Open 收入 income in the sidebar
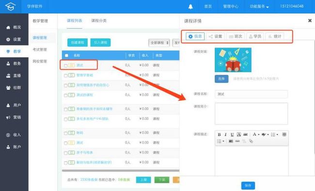 pyautogui.click(x=14, y=135)
